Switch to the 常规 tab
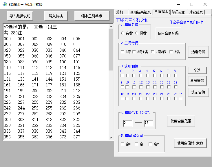The height and width of the screenshot is (167, 212). (x=120, y=12)
